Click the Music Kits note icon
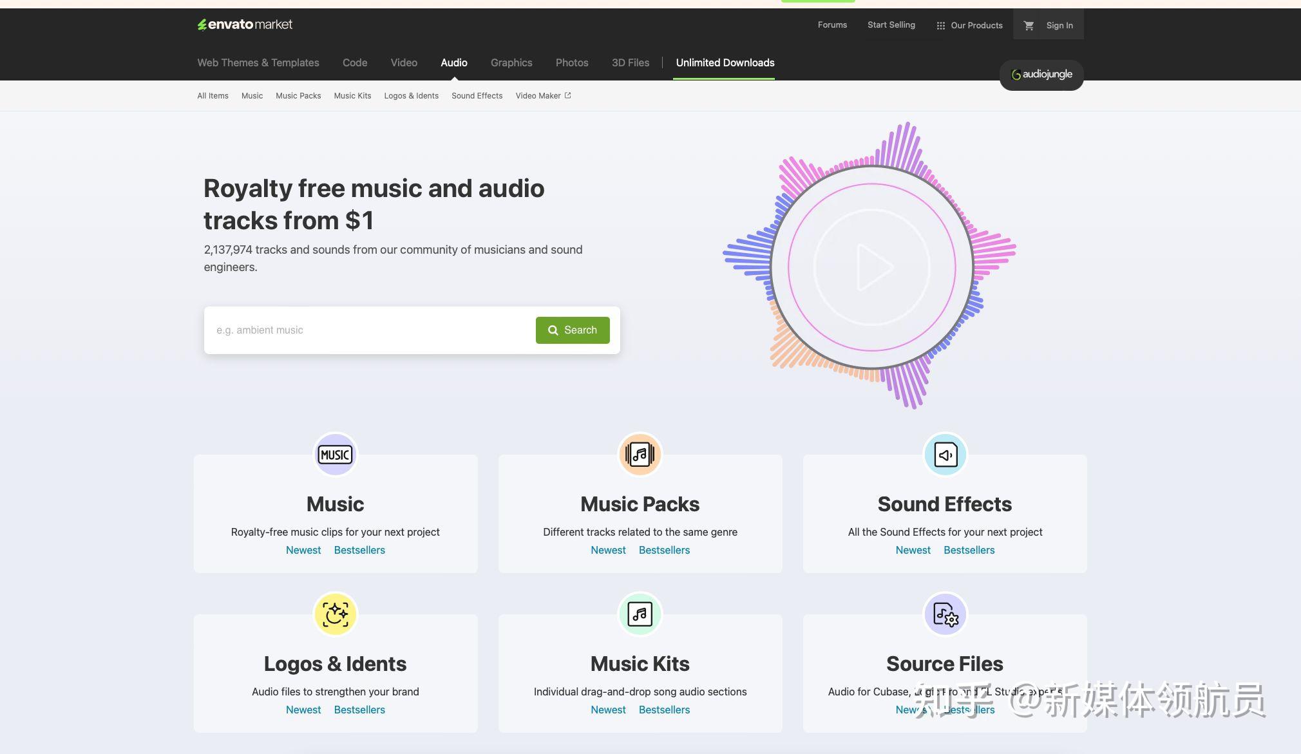The height and width of the screenshot is (754, 1301). (640, 614)
